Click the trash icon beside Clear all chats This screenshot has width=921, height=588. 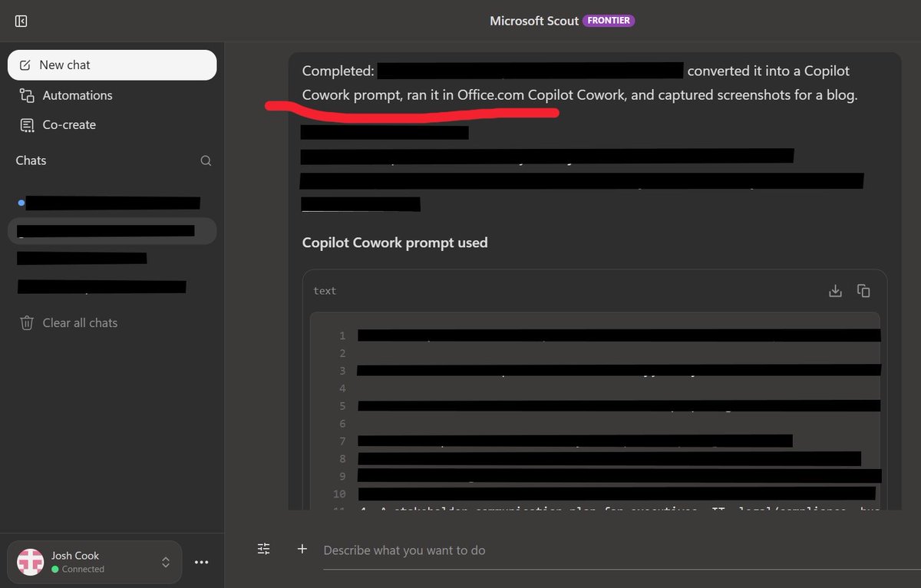point(27,322)
